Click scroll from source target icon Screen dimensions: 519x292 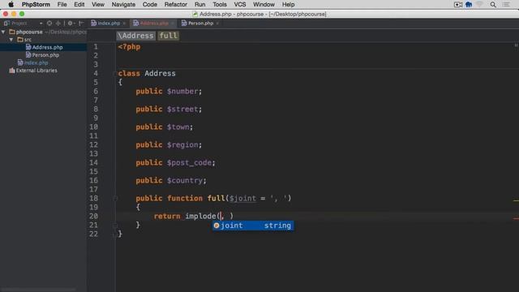click(x=49, y=24)
